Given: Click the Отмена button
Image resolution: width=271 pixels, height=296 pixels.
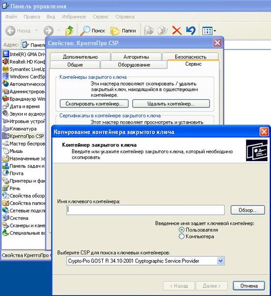Looking at the screenshot, I should [249, 286].
